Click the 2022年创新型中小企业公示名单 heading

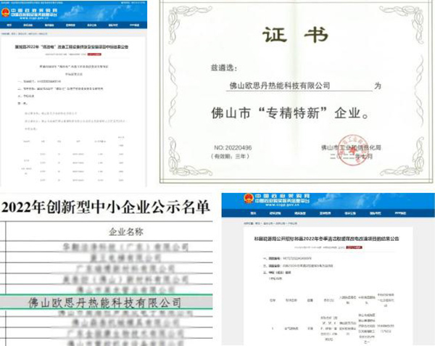click(x=105, y=207)
